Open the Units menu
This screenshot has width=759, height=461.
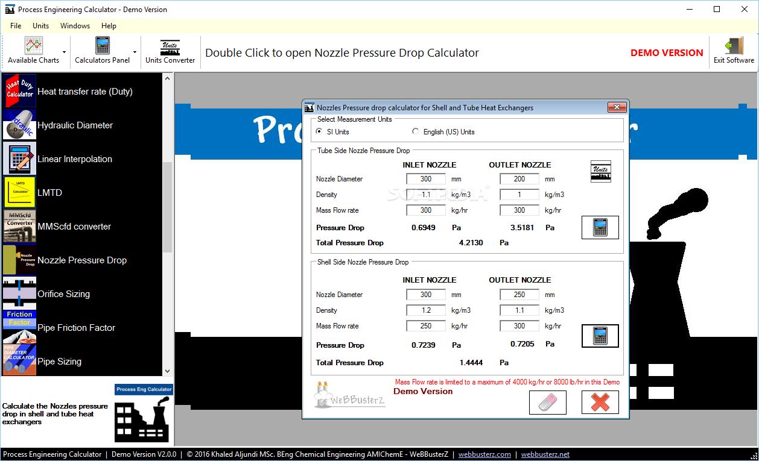coord(41,26)
